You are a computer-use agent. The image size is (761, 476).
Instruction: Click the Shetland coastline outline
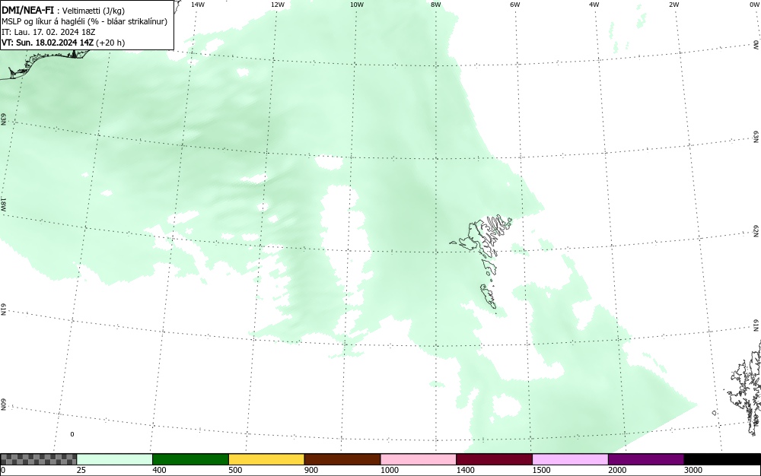tap(747, 388)
